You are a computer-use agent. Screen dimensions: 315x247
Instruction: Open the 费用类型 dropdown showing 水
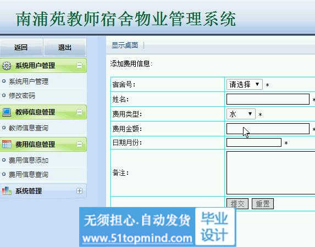pos(241,114)
